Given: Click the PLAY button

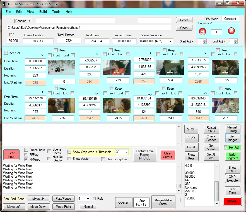Looking at the screenshot, I should [191, 138].
